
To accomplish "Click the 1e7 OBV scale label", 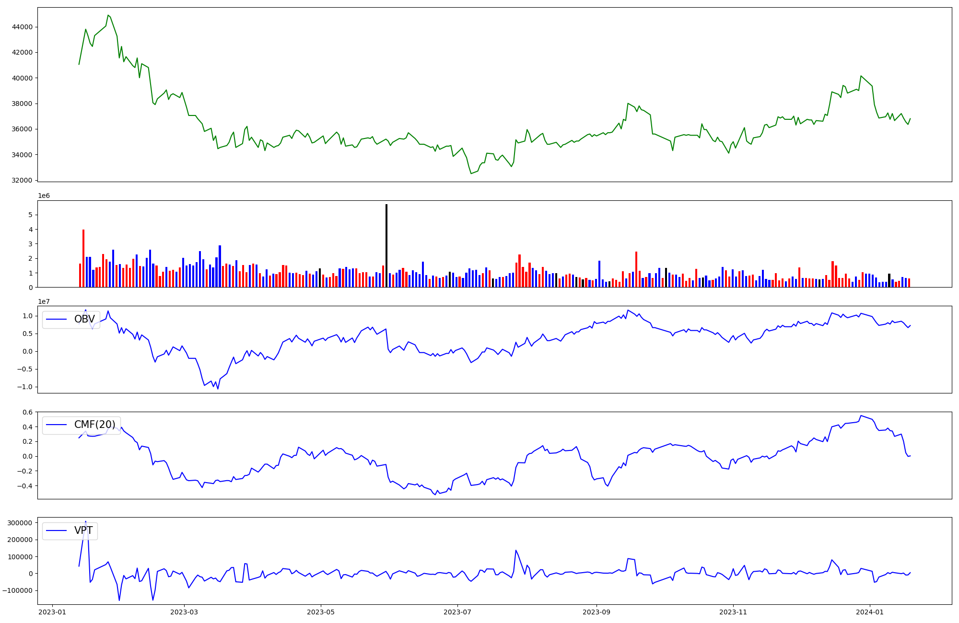I will [x=44, y=301].
